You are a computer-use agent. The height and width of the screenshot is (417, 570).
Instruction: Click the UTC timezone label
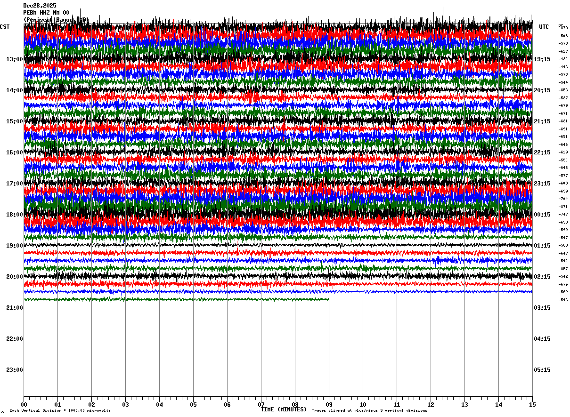(544, 27)
